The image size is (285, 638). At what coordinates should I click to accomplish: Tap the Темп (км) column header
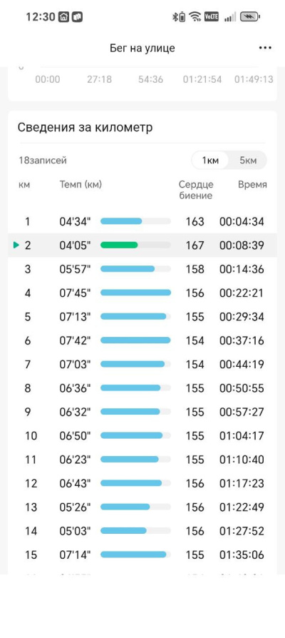coord(81,185)
